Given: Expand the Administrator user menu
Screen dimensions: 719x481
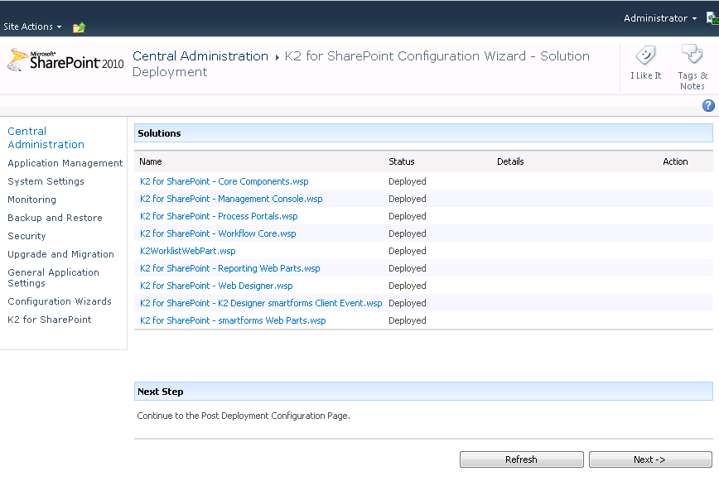Looking at the screenshot, I should 659,18.
